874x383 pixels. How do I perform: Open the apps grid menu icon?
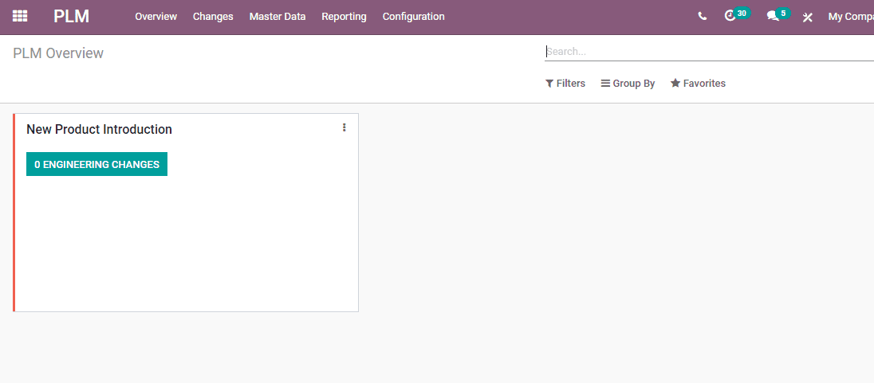tap(20, 16)
